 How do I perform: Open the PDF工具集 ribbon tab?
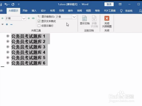click(110, 11)
